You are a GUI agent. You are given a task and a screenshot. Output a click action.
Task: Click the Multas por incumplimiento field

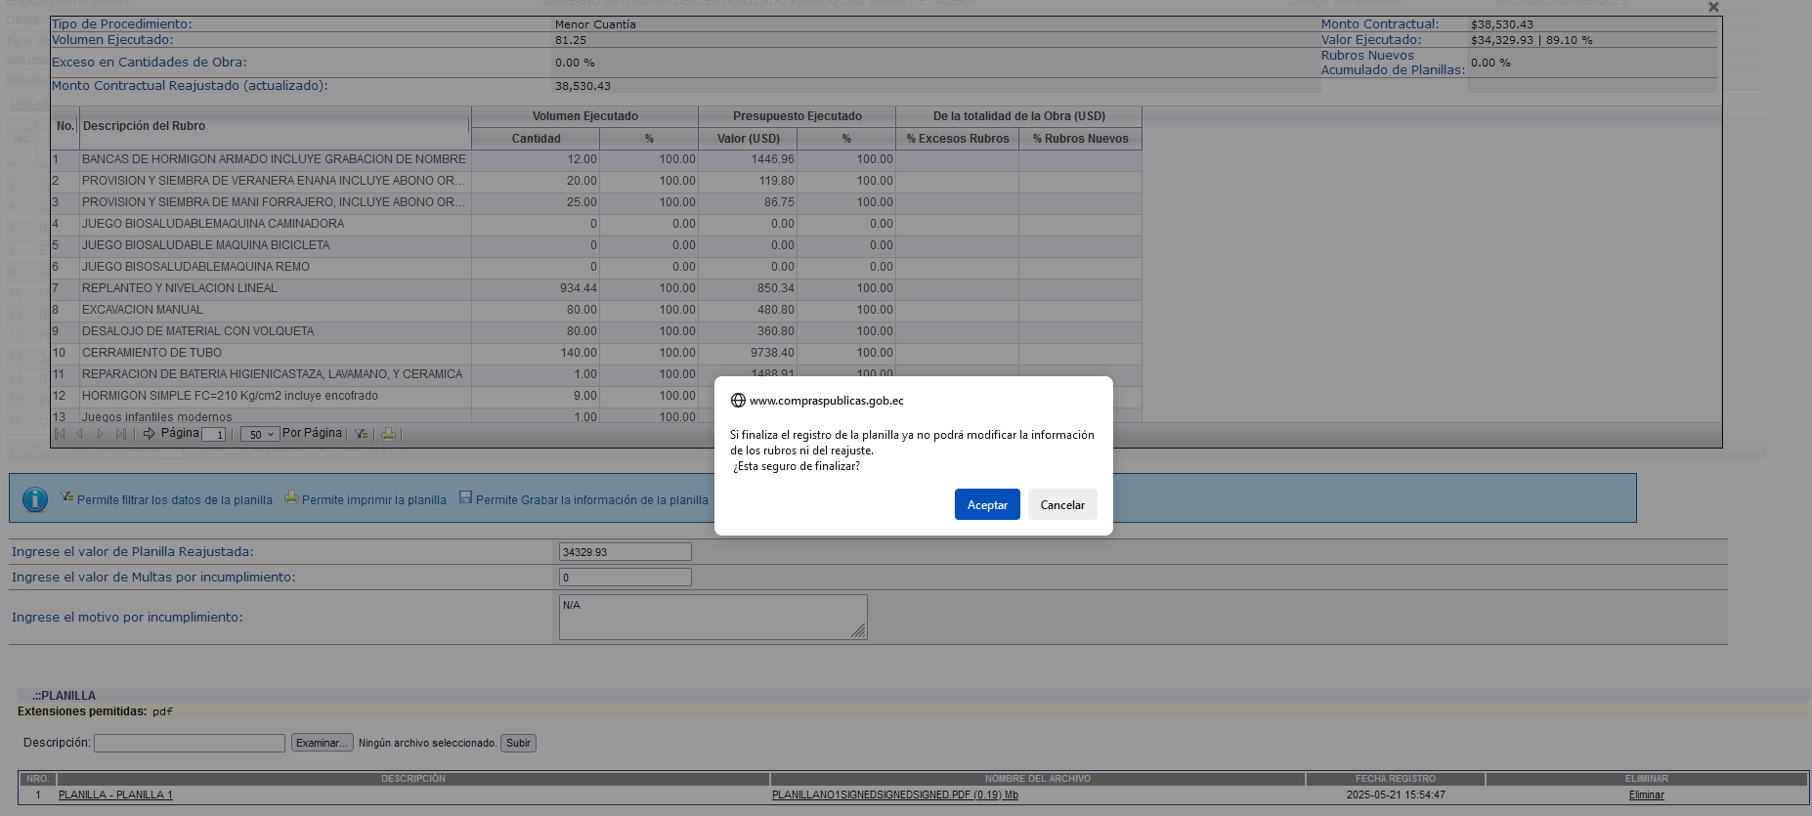coord(625,578)
